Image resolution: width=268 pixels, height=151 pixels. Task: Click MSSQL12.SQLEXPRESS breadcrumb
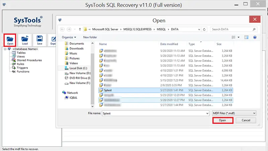pyautogui.click(x=137, y=29)
